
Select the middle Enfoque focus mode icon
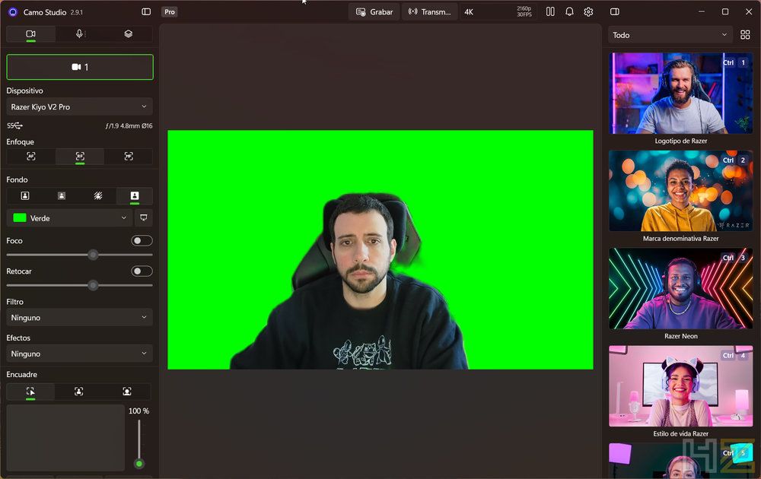coord(80,156)
